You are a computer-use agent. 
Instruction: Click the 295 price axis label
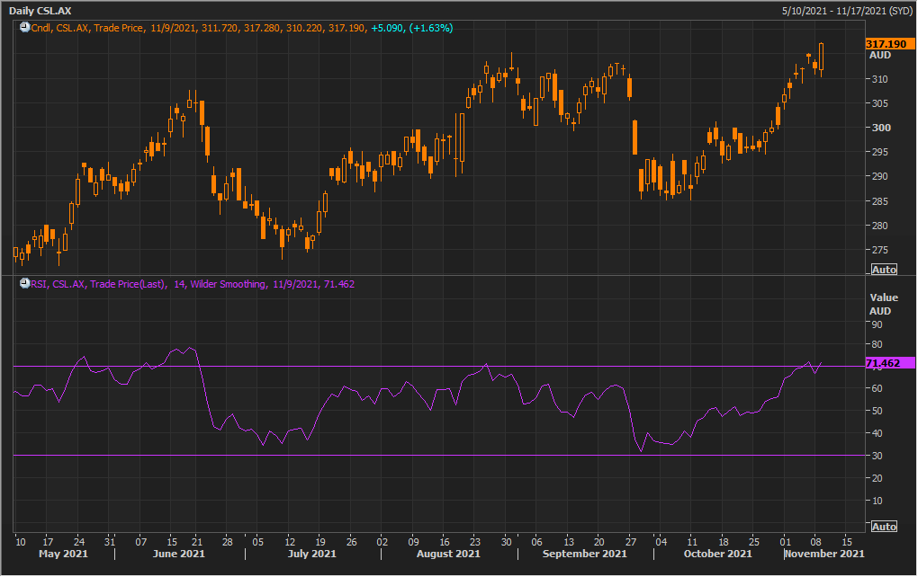coord(879,152)
